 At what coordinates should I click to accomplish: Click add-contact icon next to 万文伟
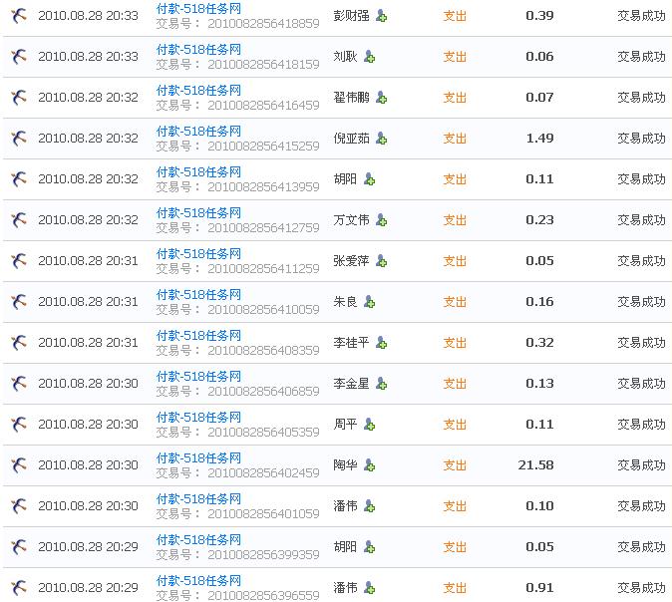(381, 220)
